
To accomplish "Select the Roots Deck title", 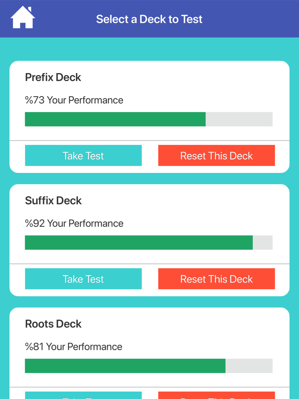I will pos(53,324).
